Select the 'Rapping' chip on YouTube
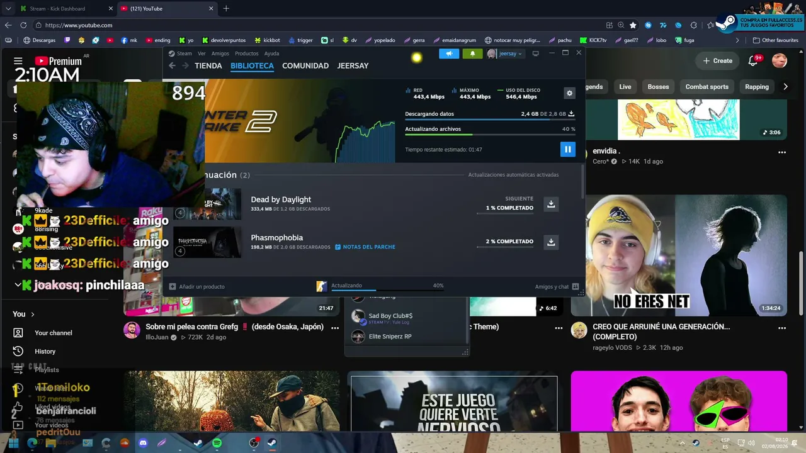This screenshot has width=806, height=453. coord(756,87)
